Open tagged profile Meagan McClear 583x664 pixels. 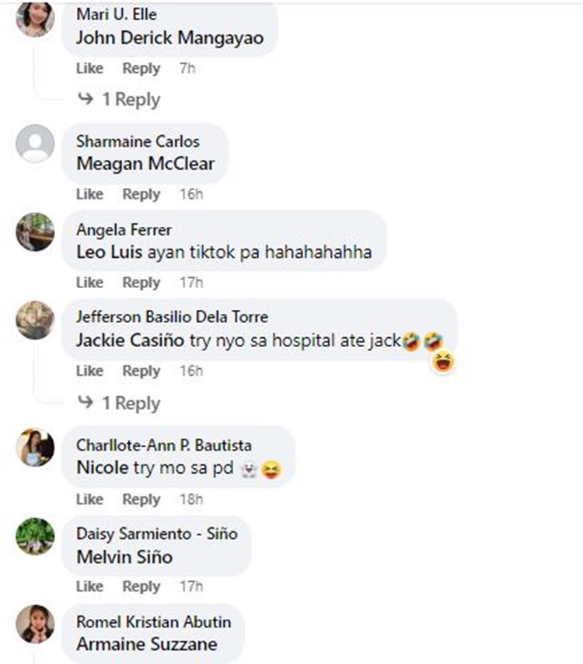click(x=146, y=164)
